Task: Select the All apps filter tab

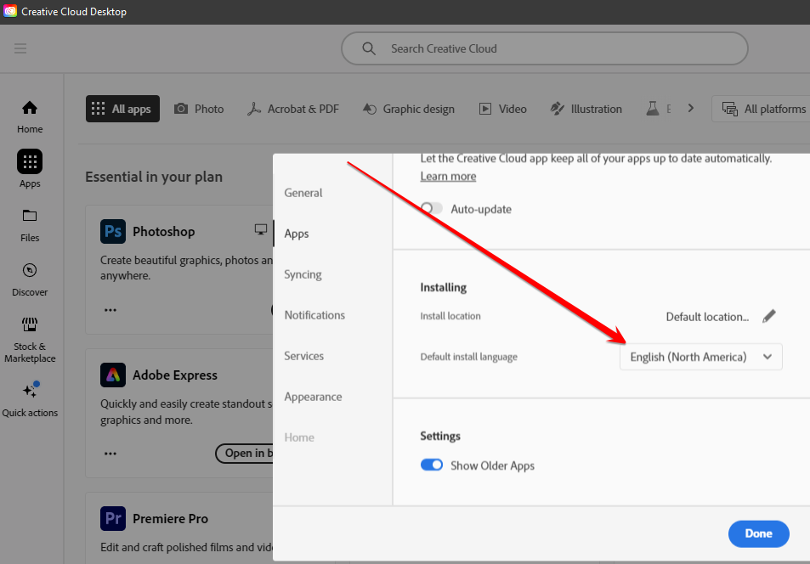Action: tap(122, 109)
